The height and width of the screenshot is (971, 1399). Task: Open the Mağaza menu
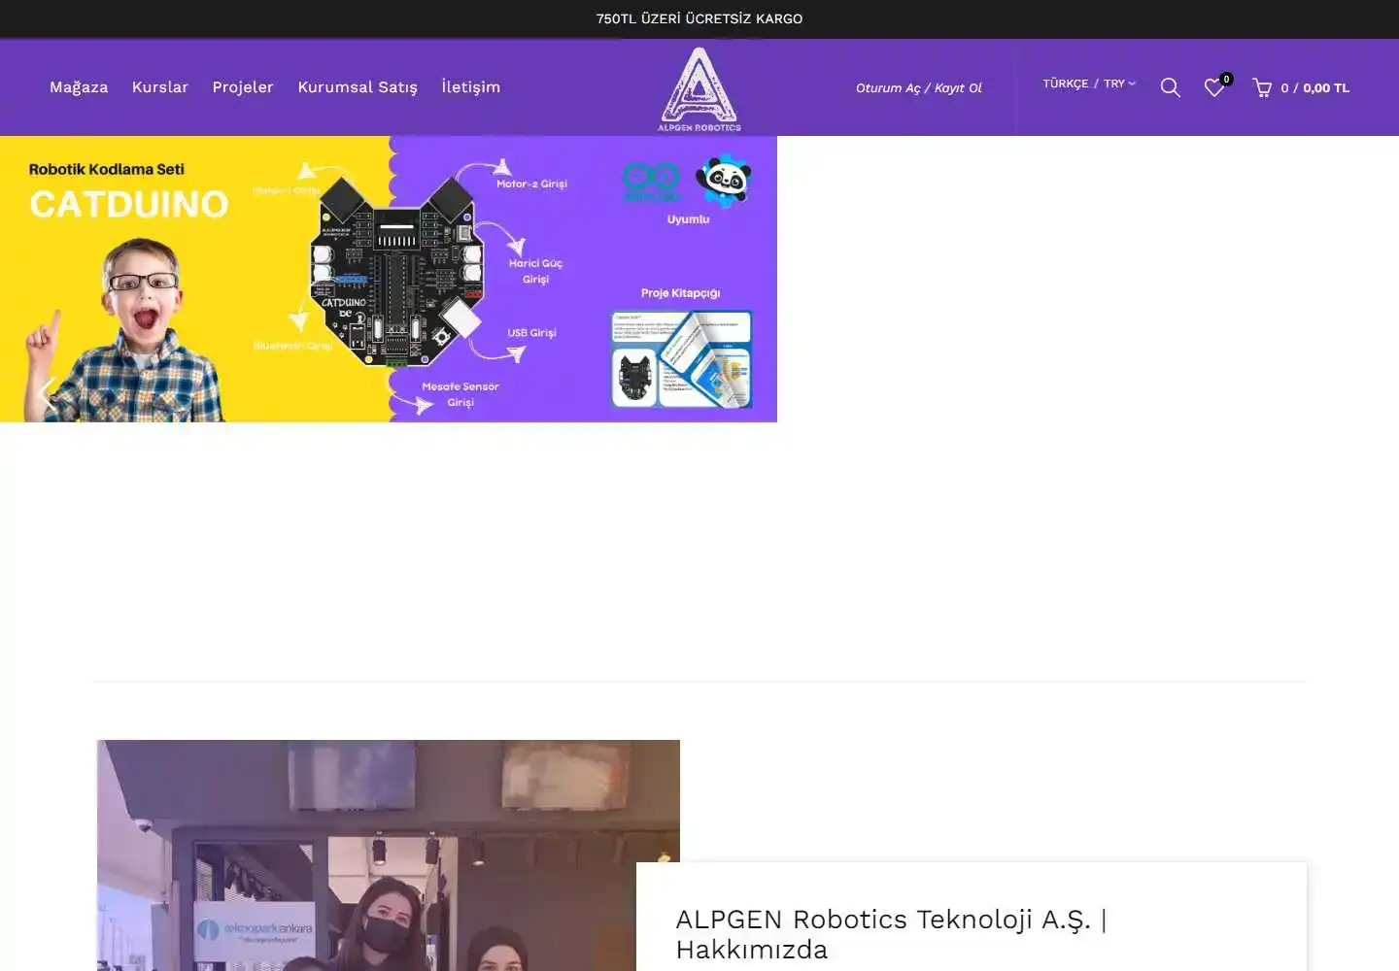click(79, 87)
